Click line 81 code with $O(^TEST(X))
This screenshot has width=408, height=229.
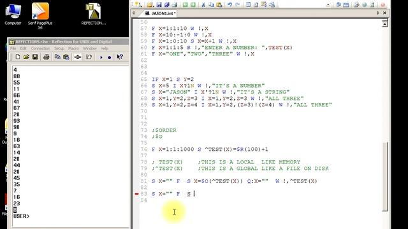pyautogui.click(x=235, y=181)
